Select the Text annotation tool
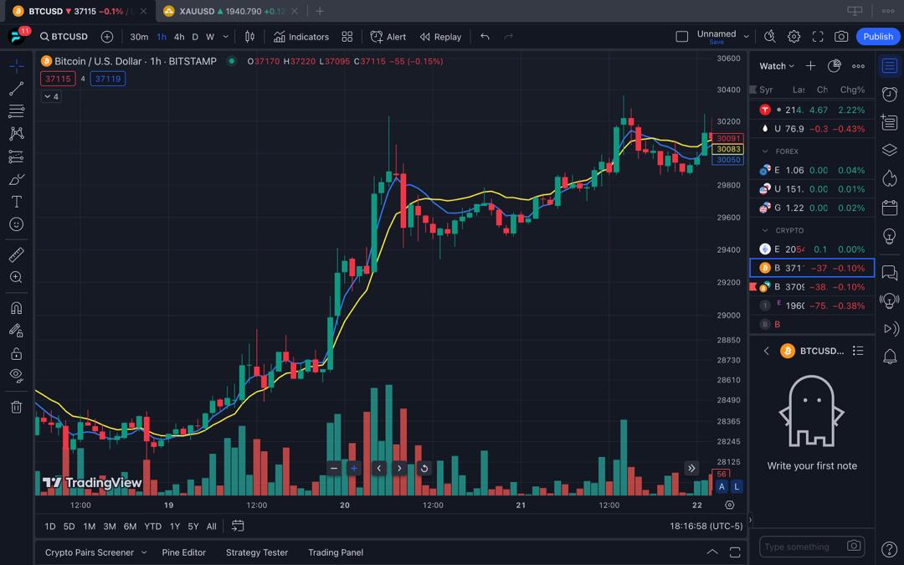This screenshot has height=565, width=904. [16, 202]
